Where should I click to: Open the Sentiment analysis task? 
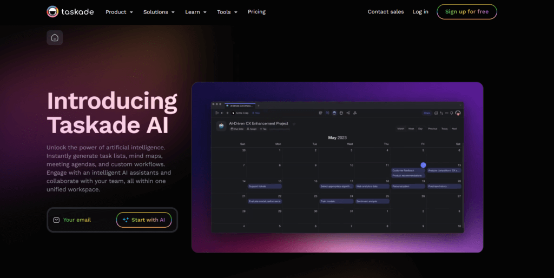pos(372,201)
